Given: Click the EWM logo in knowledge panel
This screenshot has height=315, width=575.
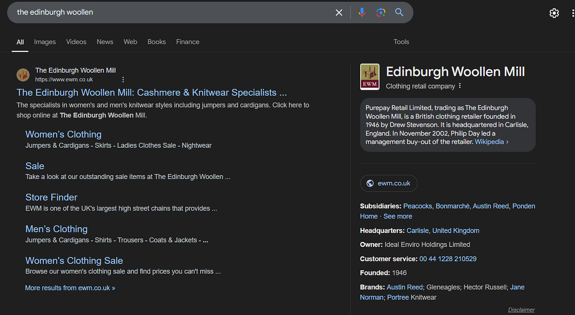Looking at the screenshot, I should point(370,77).
